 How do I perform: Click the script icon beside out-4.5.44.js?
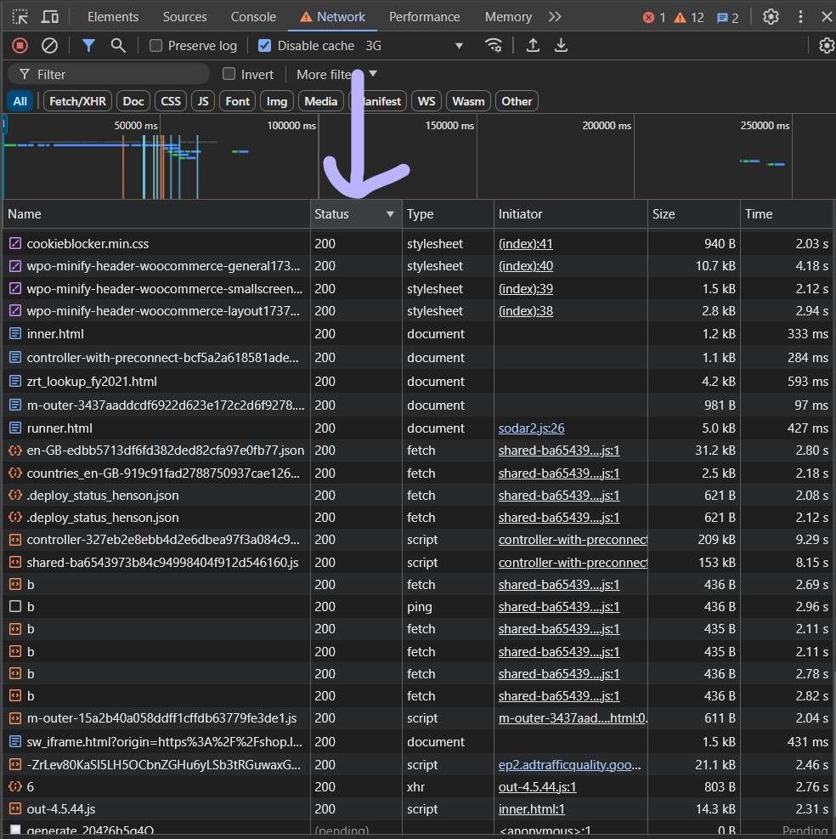[15, 808]
